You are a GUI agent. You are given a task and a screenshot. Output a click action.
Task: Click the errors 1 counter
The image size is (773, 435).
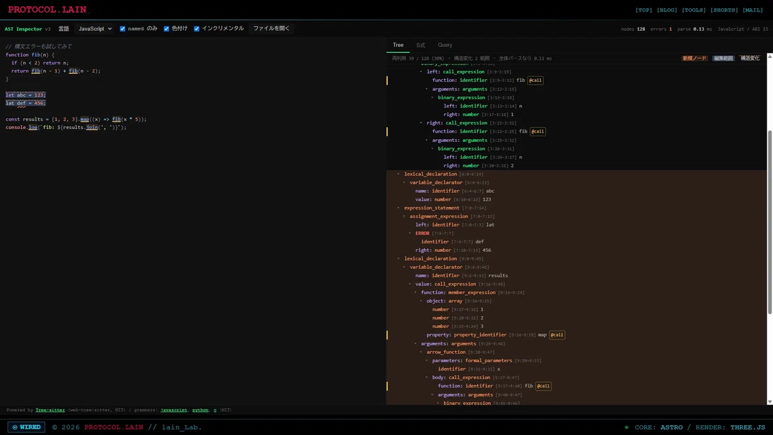coord(661,29)
